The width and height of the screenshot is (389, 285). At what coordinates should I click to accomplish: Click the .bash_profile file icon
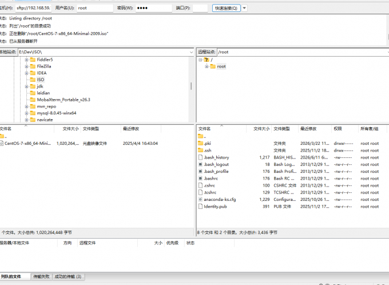pos(200,171)
